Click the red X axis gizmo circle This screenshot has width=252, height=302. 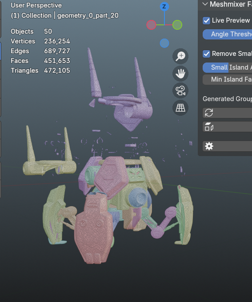pos(151,25)
